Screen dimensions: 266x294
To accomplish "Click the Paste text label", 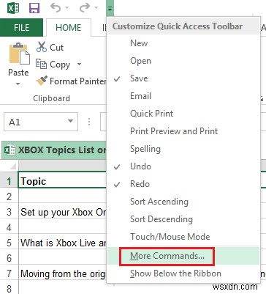I will tap(18, 73).
